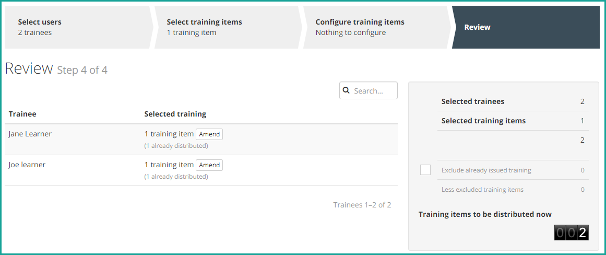Image resolution: width=606 pixels, height=255 pixels.
Task: Click Jane's '1 already distributed' note
Action: click(x=176, y=146)
